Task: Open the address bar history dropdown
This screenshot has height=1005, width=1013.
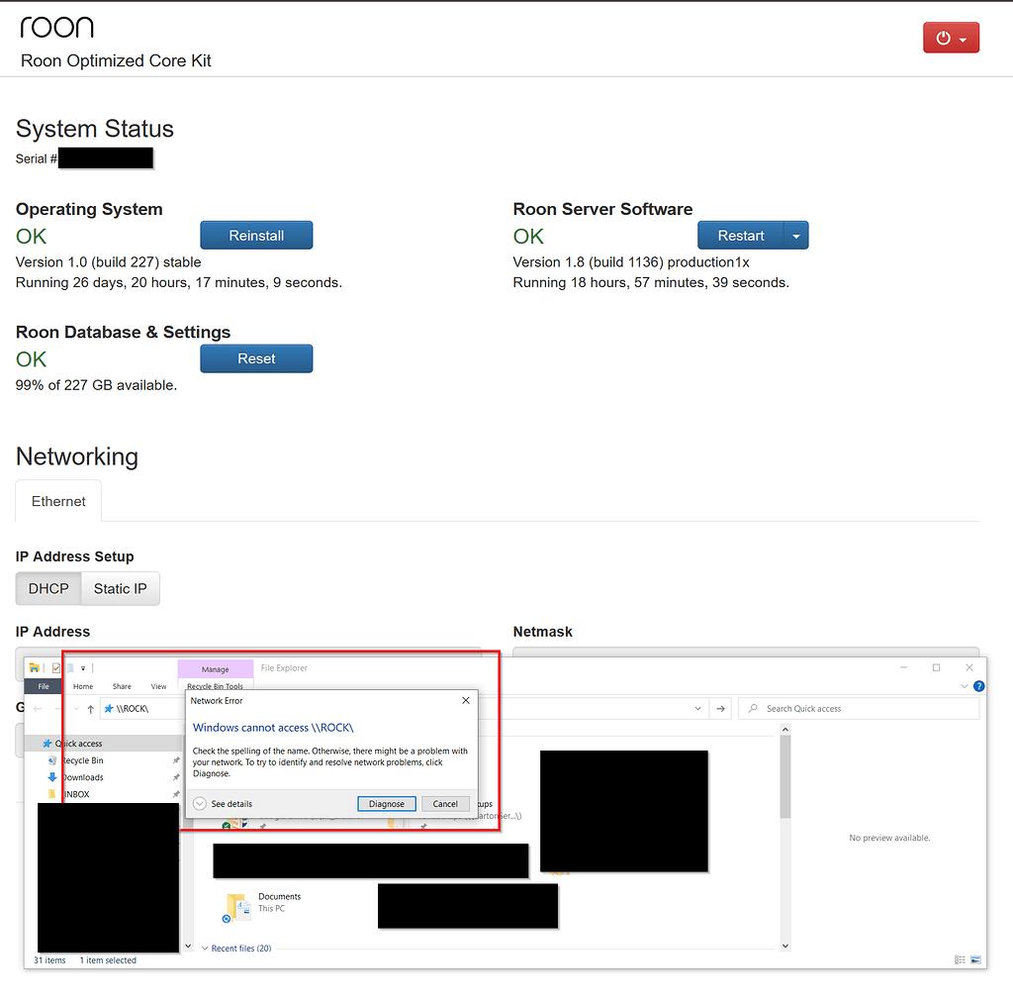Action: coord(697,709)
